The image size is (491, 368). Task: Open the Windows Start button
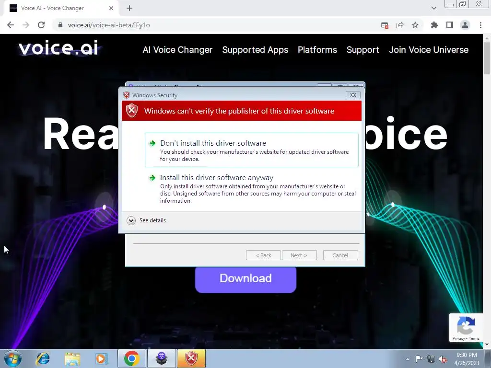(13, 358)
